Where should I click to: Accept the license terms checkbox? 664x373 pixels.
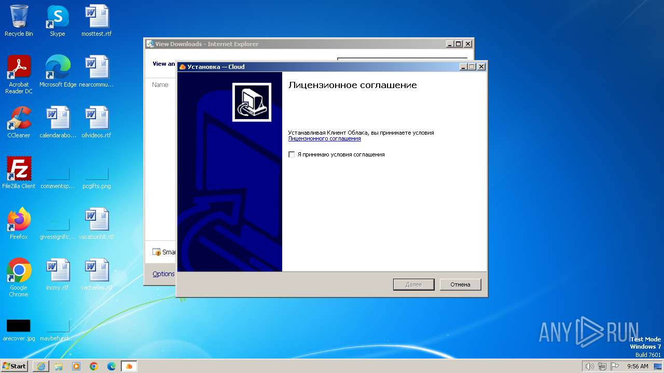click(292, 154)
